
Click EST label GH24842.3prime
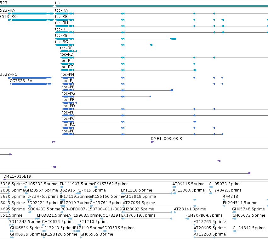coord(225,190)
